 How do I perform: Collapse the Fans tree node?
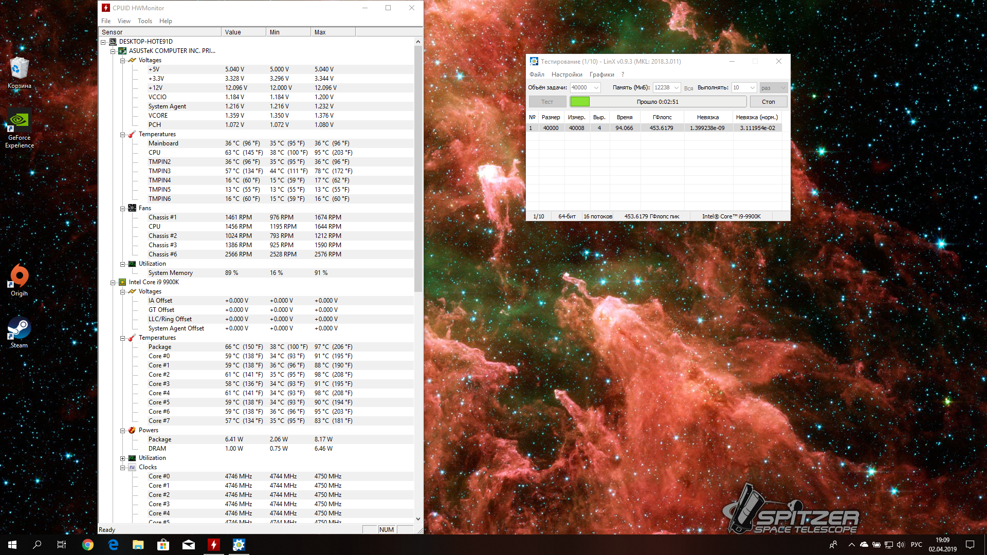pos(123,209)
